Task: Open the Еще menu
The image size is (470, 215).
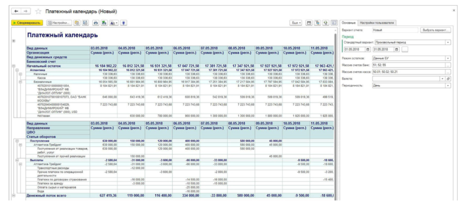Action: [296, 23]
